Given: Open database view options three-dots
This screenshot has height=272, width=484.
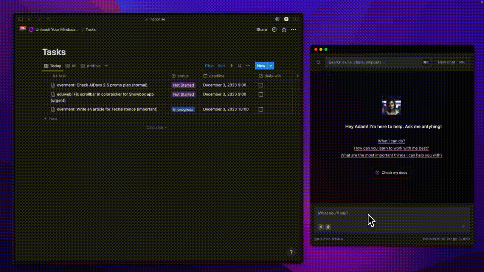Looking at the screenshot, I should pos(248,66).
